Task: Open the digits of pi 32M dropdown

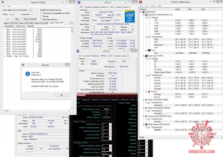Action: click(33, 10)
